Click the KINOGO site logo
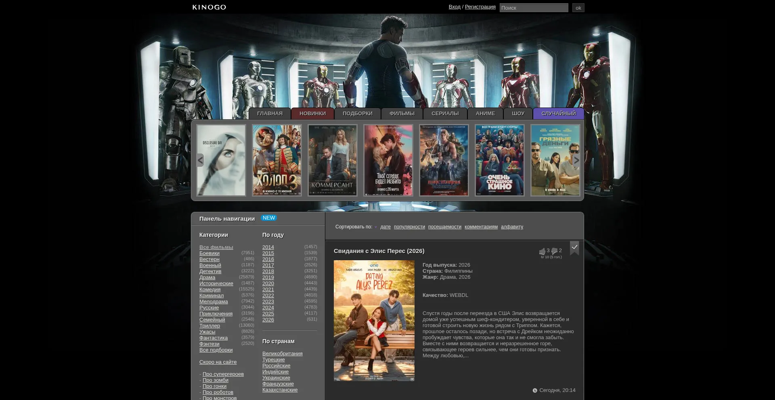The height and width of the screenshot is (400, 775). pos(209,7)
